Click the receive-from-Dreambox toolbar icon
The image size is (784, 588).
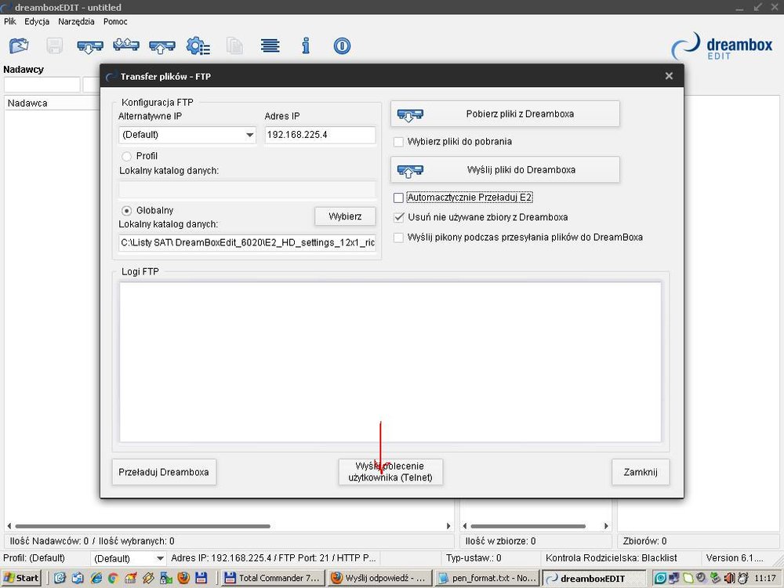tap(90, 46)
